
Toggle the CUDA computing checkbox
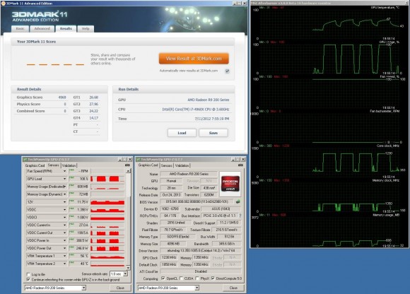(x=181, y=278)
